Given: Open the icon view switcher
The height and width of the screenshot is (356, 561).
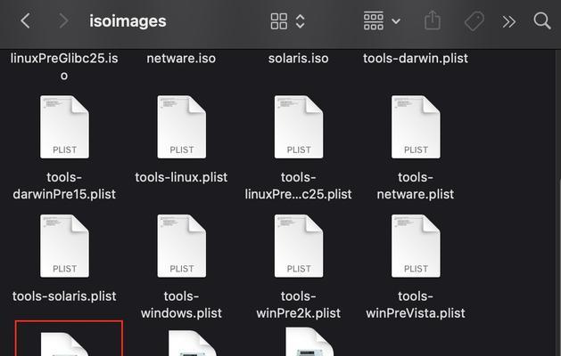Looking at the screenshot, I should coord(288,21).
